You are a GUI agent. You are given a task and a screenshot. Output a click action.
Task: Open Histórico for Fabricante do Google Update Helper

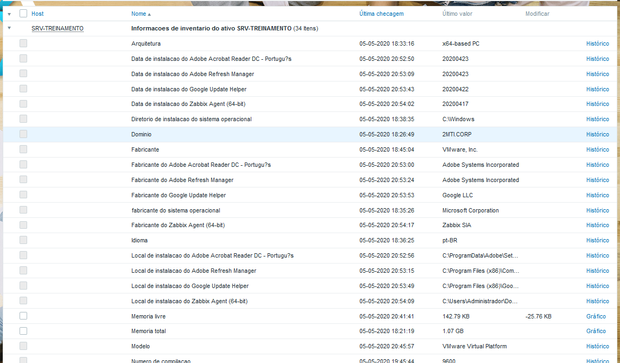(x=597, y=195)
